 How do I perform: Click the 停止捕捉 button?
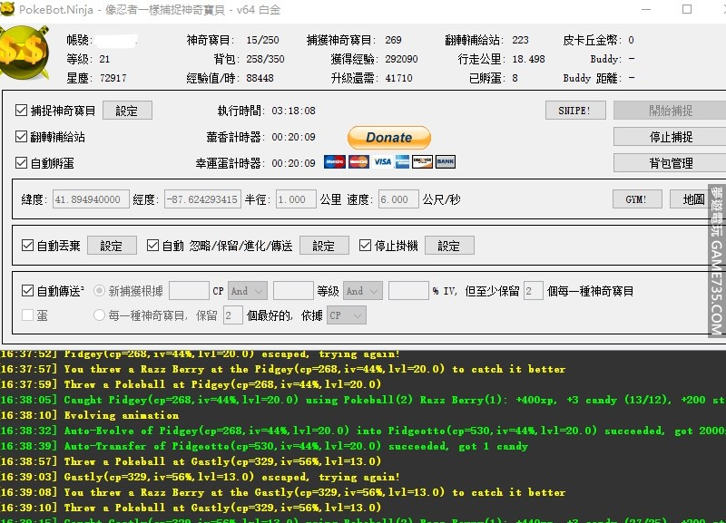[x=670, y=137]
